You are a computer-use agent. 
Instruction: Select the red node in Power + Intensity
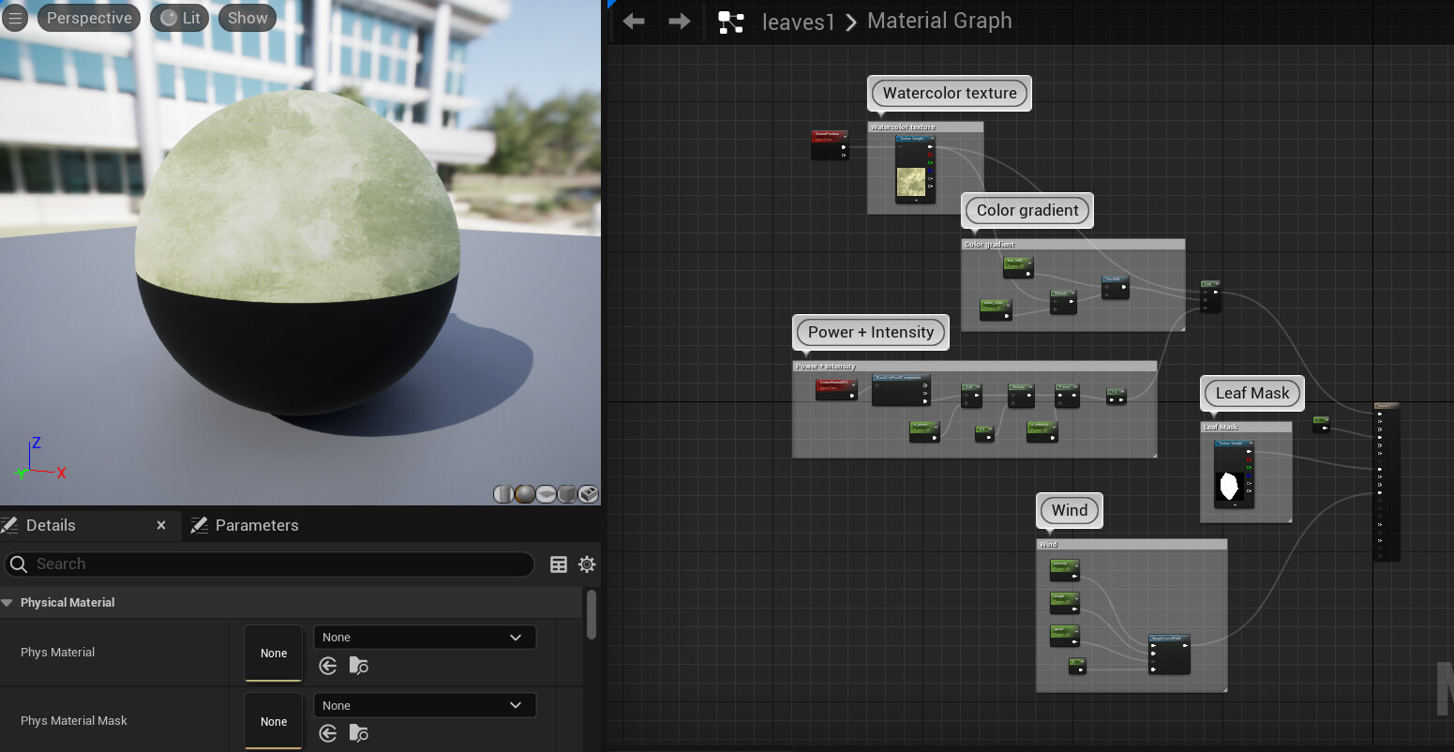pos(836,390)
